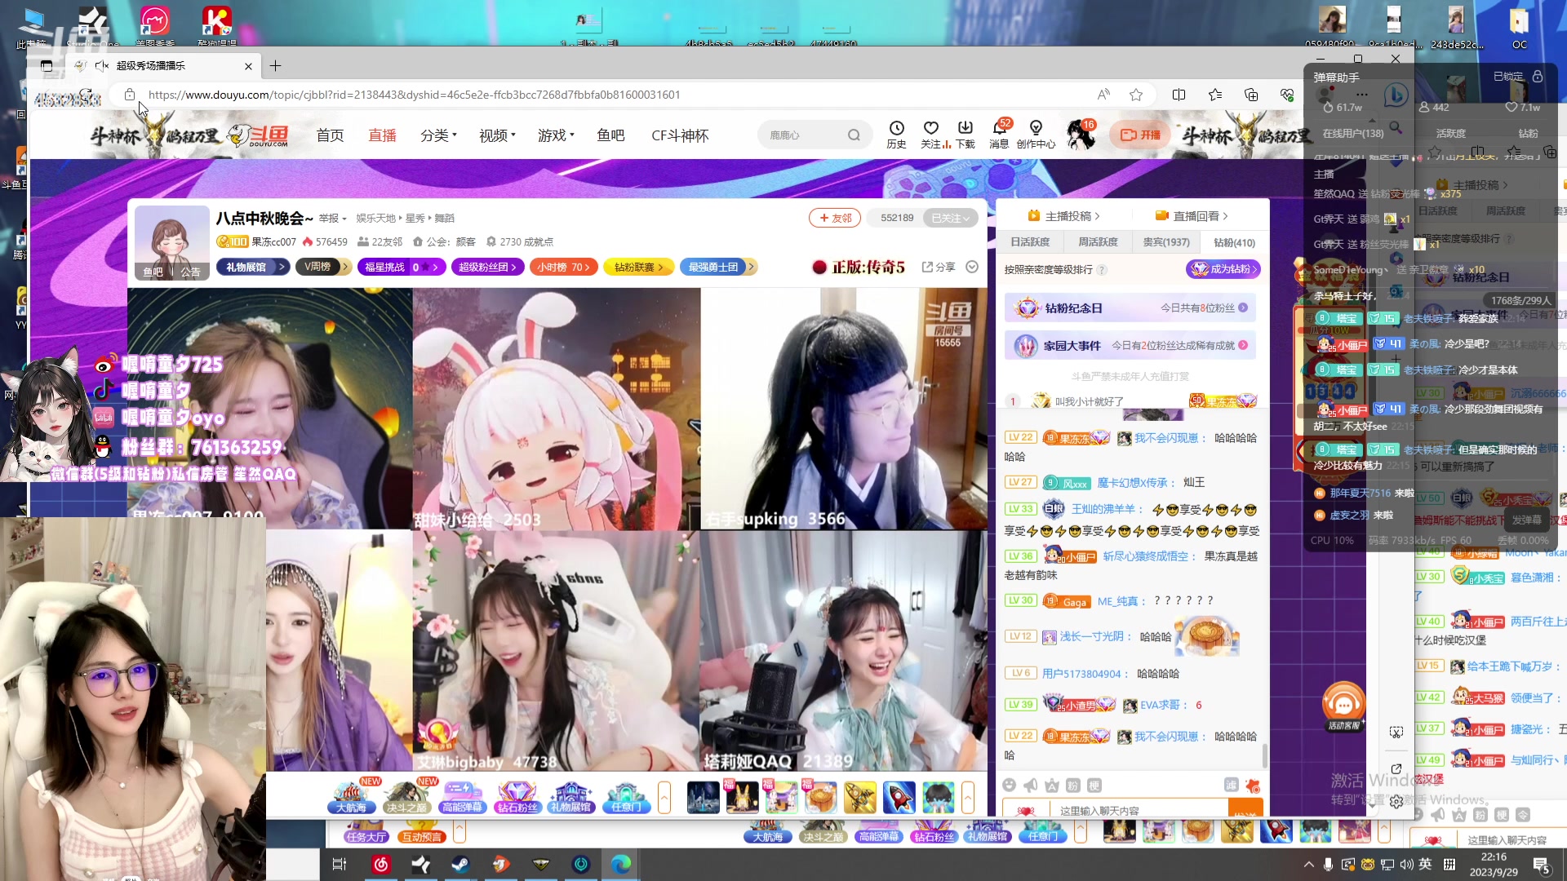Refresh the browser page

coord(84,95)
